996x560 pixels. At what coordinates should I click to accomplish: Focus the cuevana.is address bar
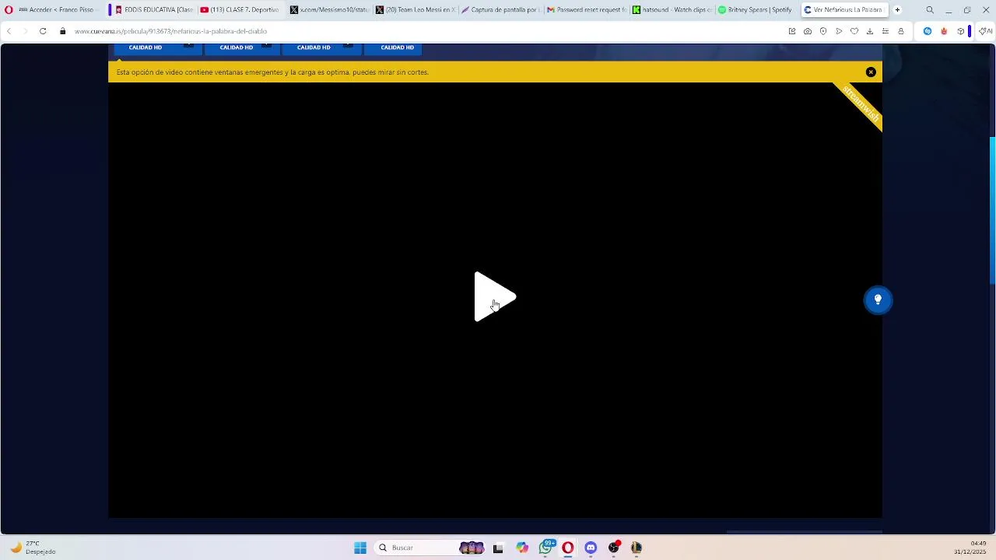pos(428,31)
